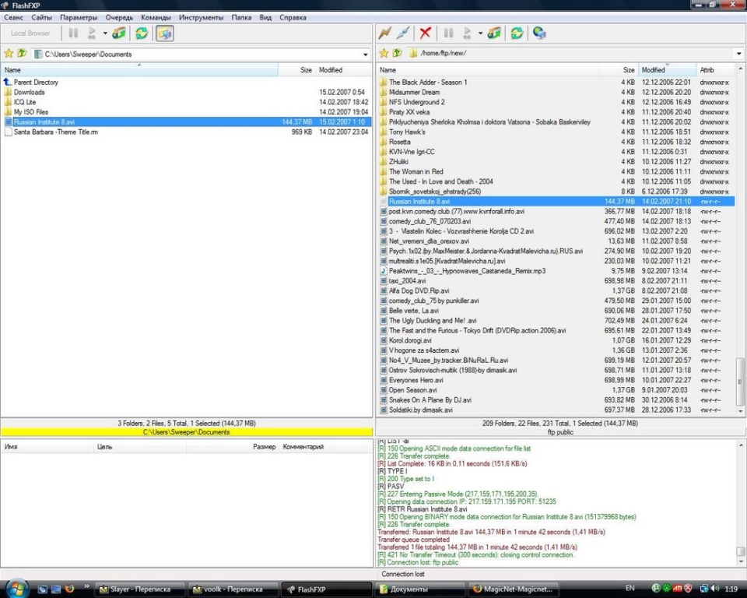
Task: Open the Инструменты menu
Action: coord(201,17)
